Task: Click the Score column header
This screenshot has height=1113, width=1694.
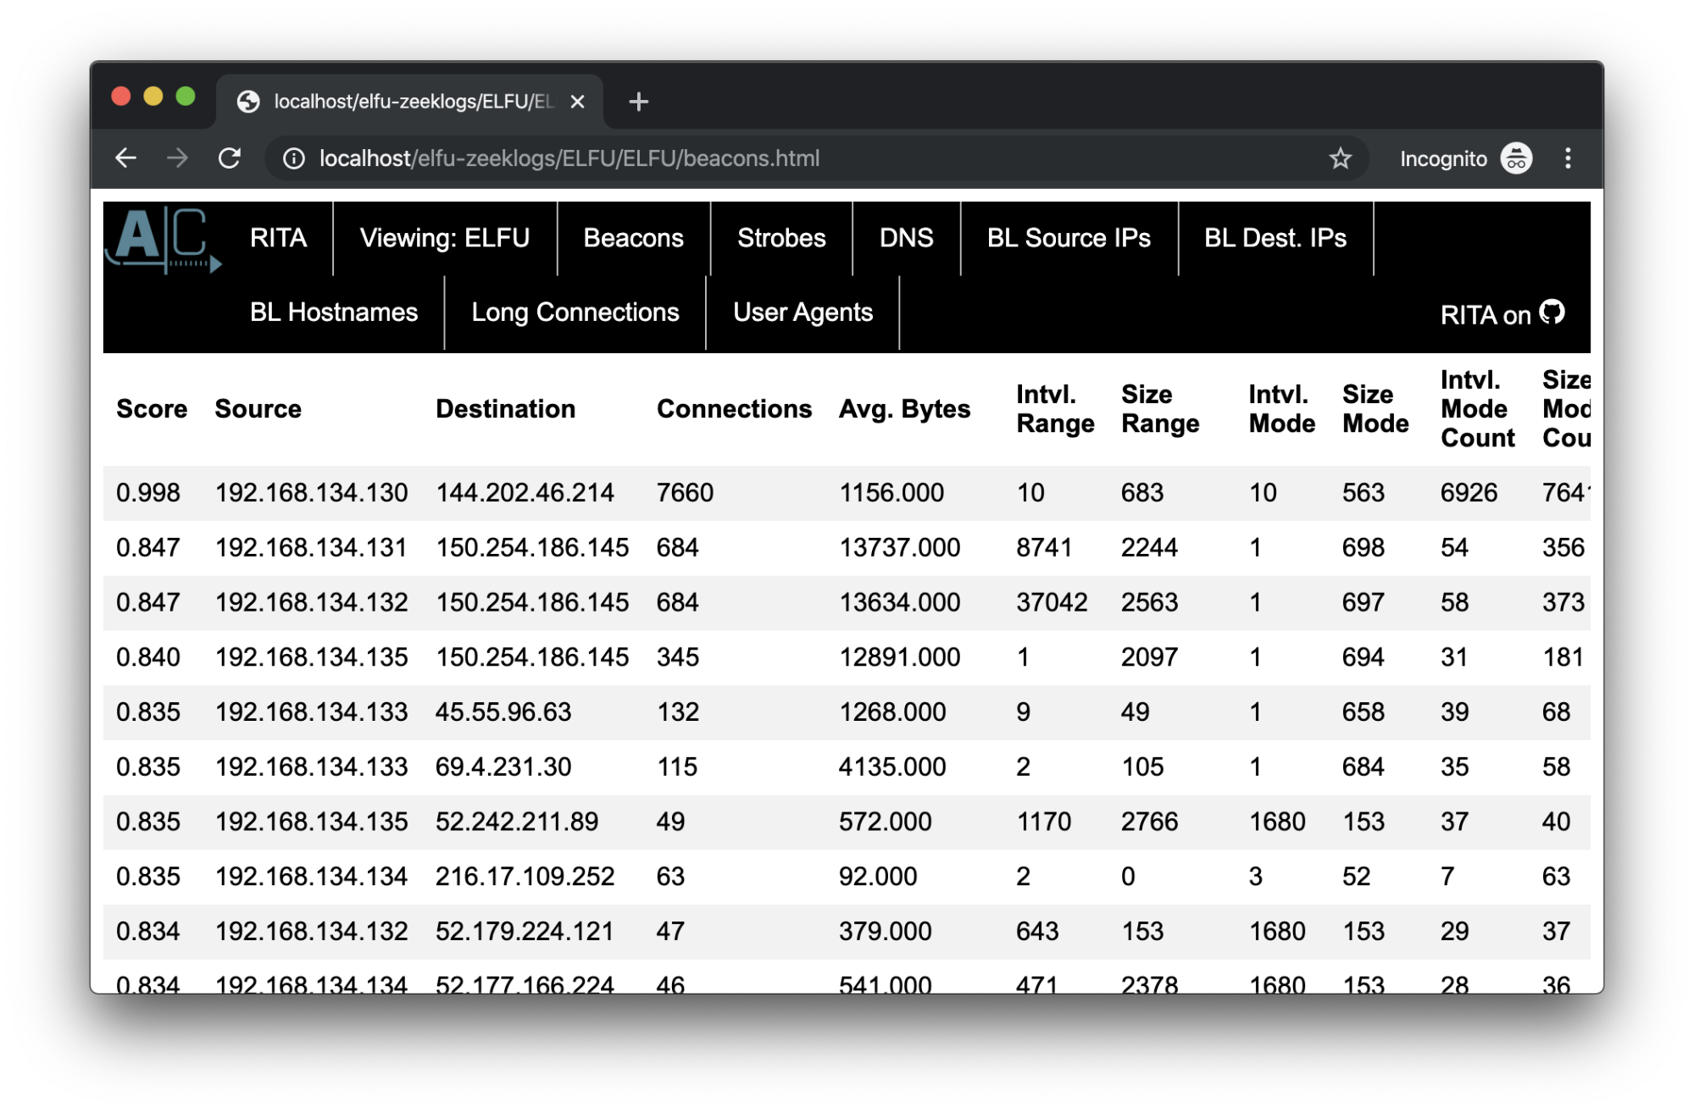Action: (152, 409)
